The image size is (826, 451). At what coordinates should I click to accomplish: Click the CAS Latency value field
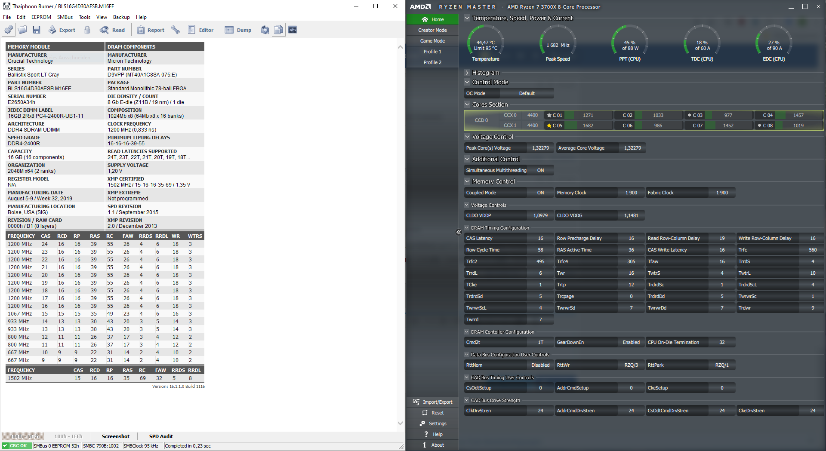[541, 238]
